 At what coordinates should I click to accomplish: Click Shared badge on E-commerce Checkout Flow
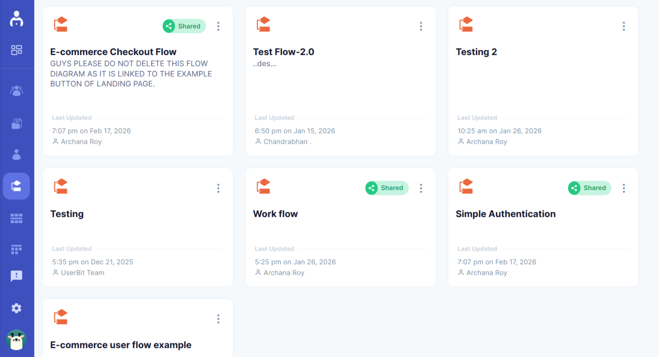pos(184,26)
